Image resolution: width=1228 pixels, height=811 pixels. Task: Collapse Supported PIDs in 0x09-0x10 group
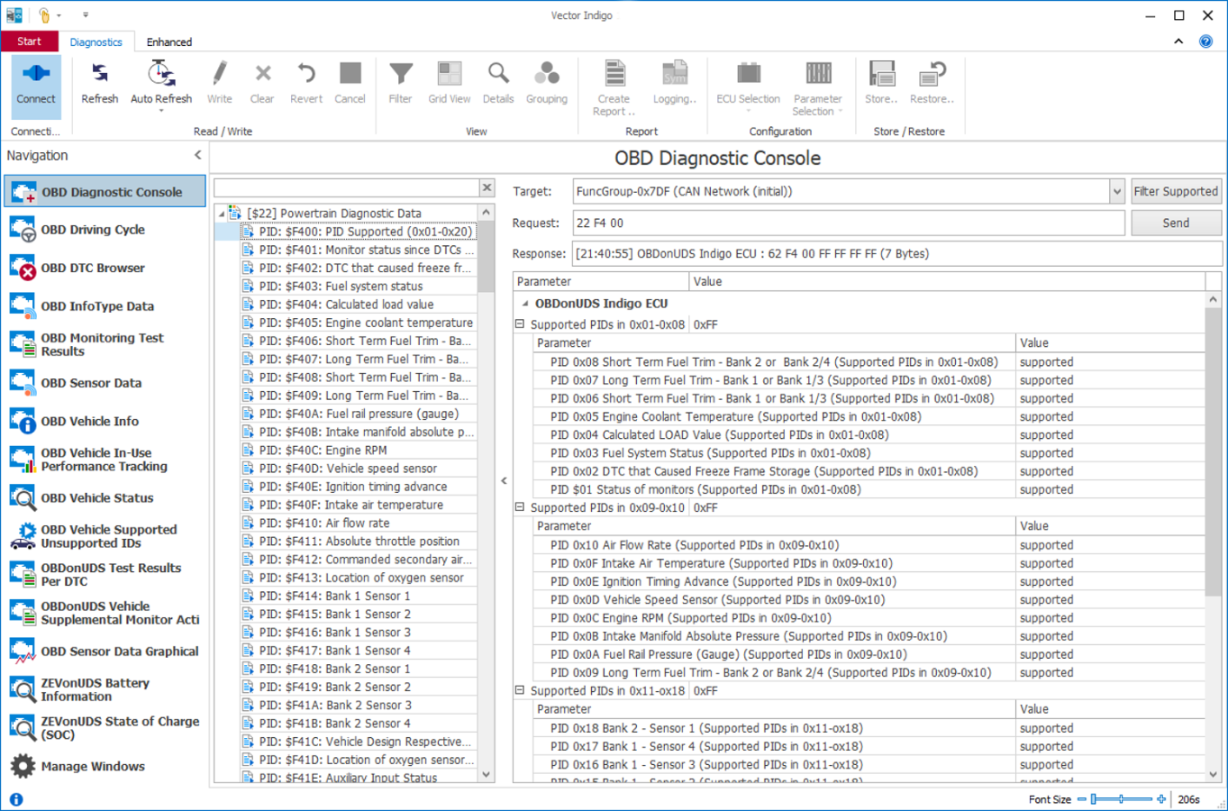[x=520, y=507]
